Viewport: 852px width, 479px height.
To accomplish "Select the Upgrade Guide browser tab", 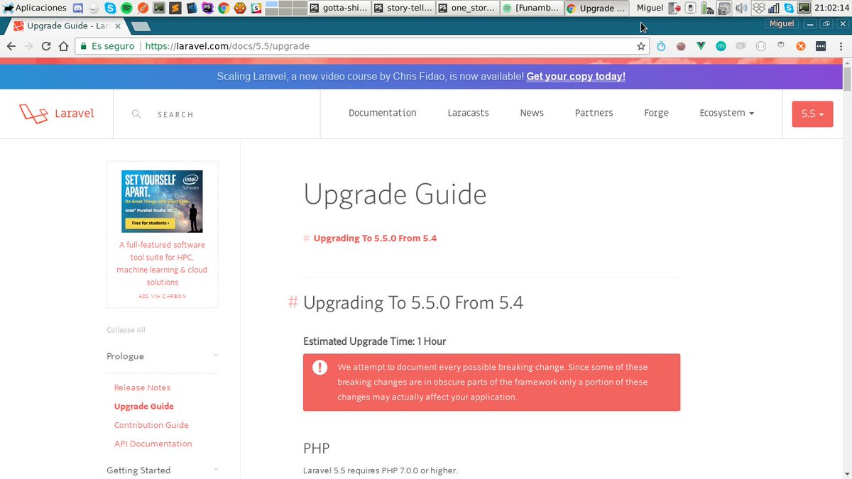I will [67, 26].
